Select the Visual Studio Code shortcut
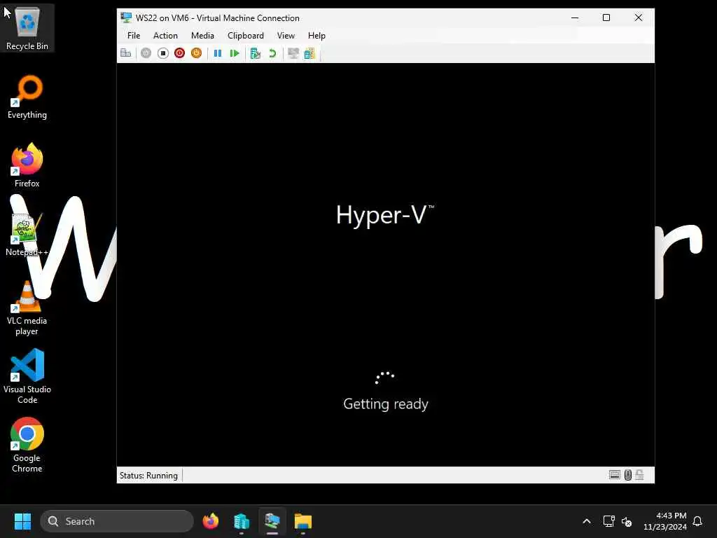Screen dimensions: 717x538 [x=27, y=376]
